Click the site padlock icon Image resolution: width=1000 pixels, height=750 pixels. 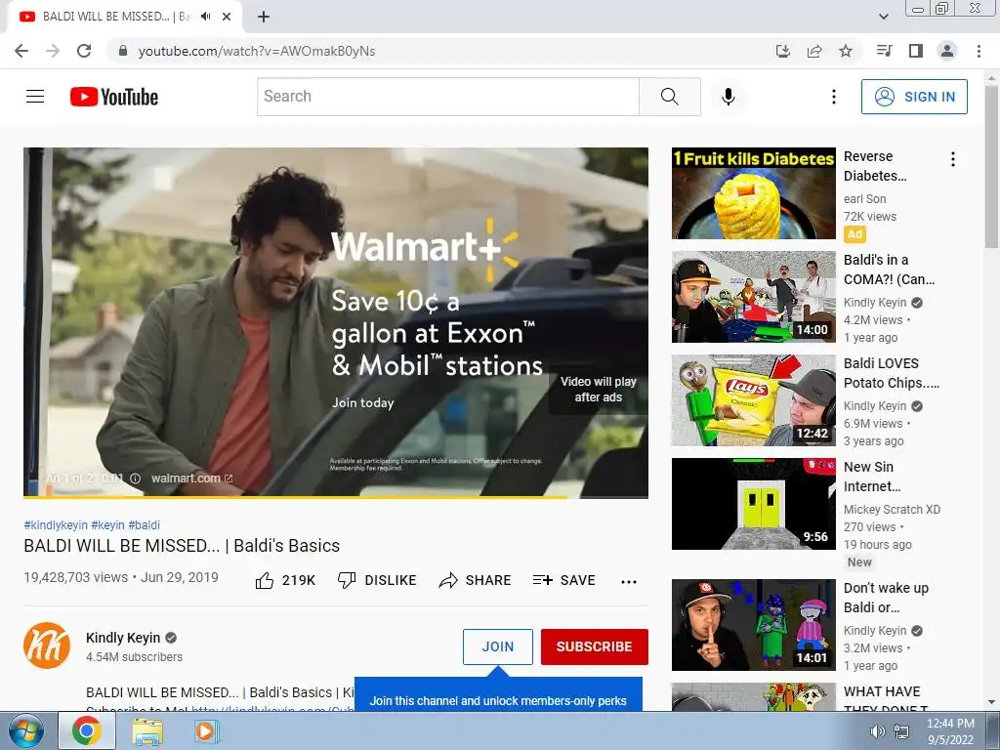click(x=123, y=51)
